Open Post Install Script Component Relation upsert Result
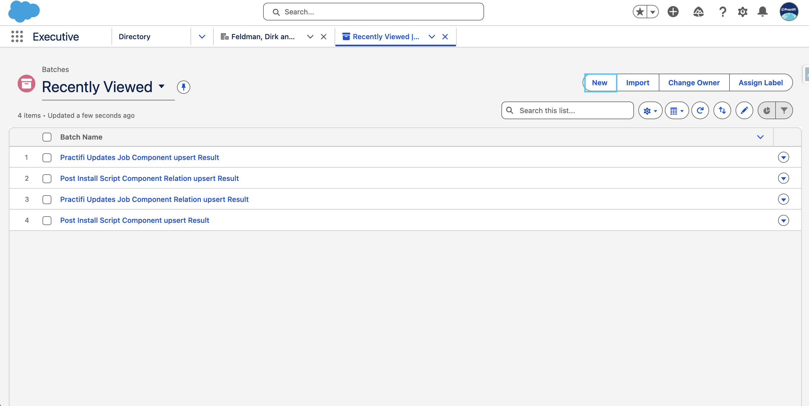 149,178
